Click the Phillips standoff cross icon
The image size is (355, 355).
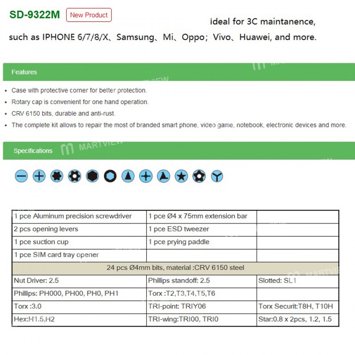click(x=146, y=176)
